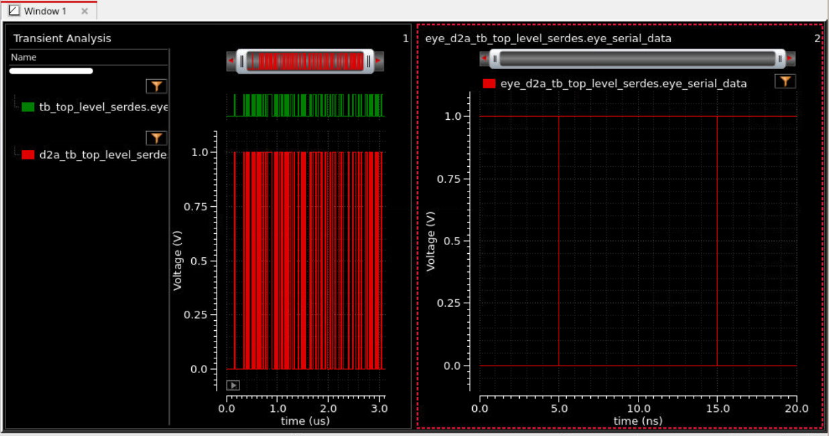Screen dimensions: 829x436
Task: Click the time (ns) axis label
Action: [638, 421]
